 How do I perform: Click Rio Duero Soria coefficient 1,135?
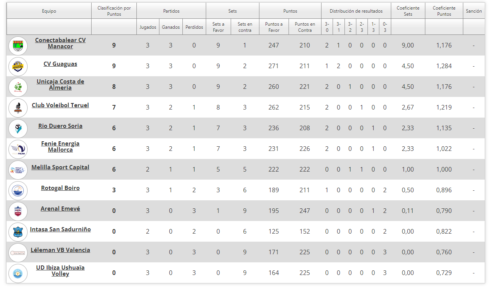(x=444, y=128)
